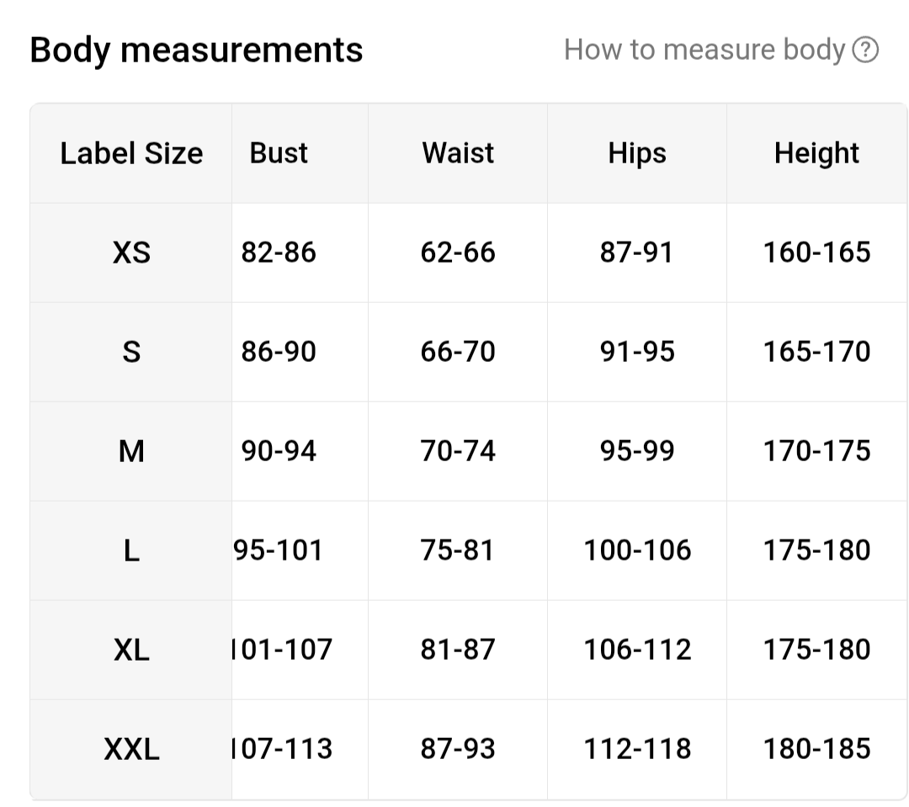Click the Waist column header
The image size is (909, 807).
[x=458, y=153]
